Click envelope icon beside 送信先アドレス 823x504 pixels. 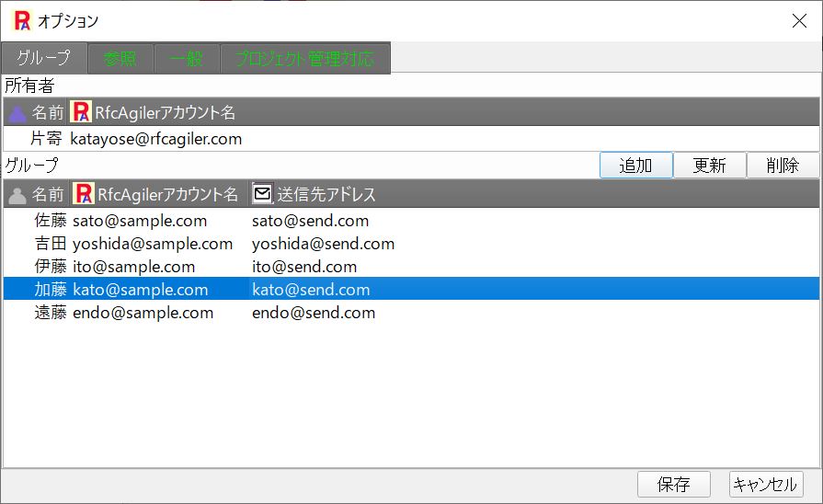(262, 193)
